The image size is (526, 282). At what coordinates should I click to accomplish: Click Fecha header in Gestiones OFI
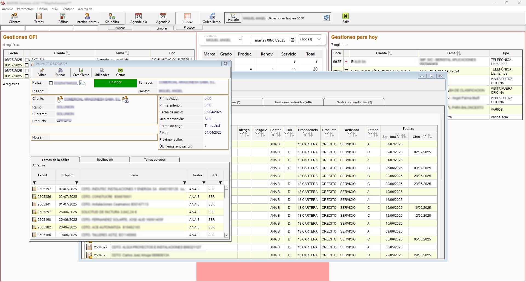(13, 53)
